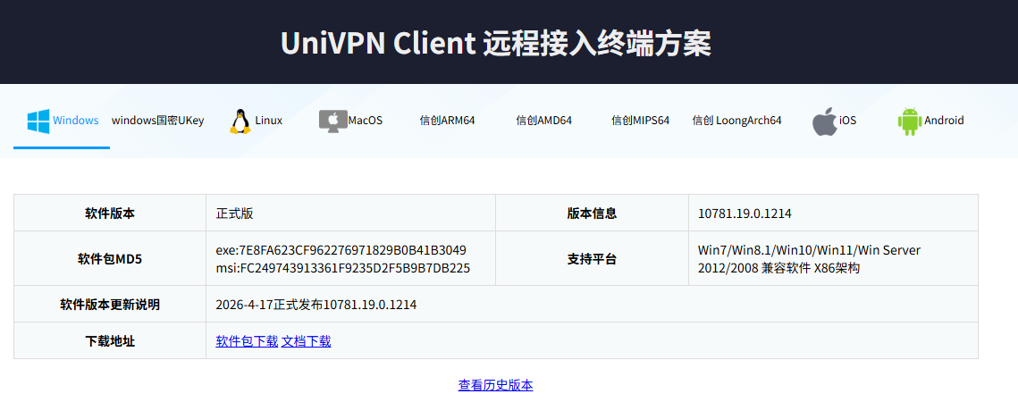
Task: Open the 软件包下载 download link
Action: pos(247,341)
